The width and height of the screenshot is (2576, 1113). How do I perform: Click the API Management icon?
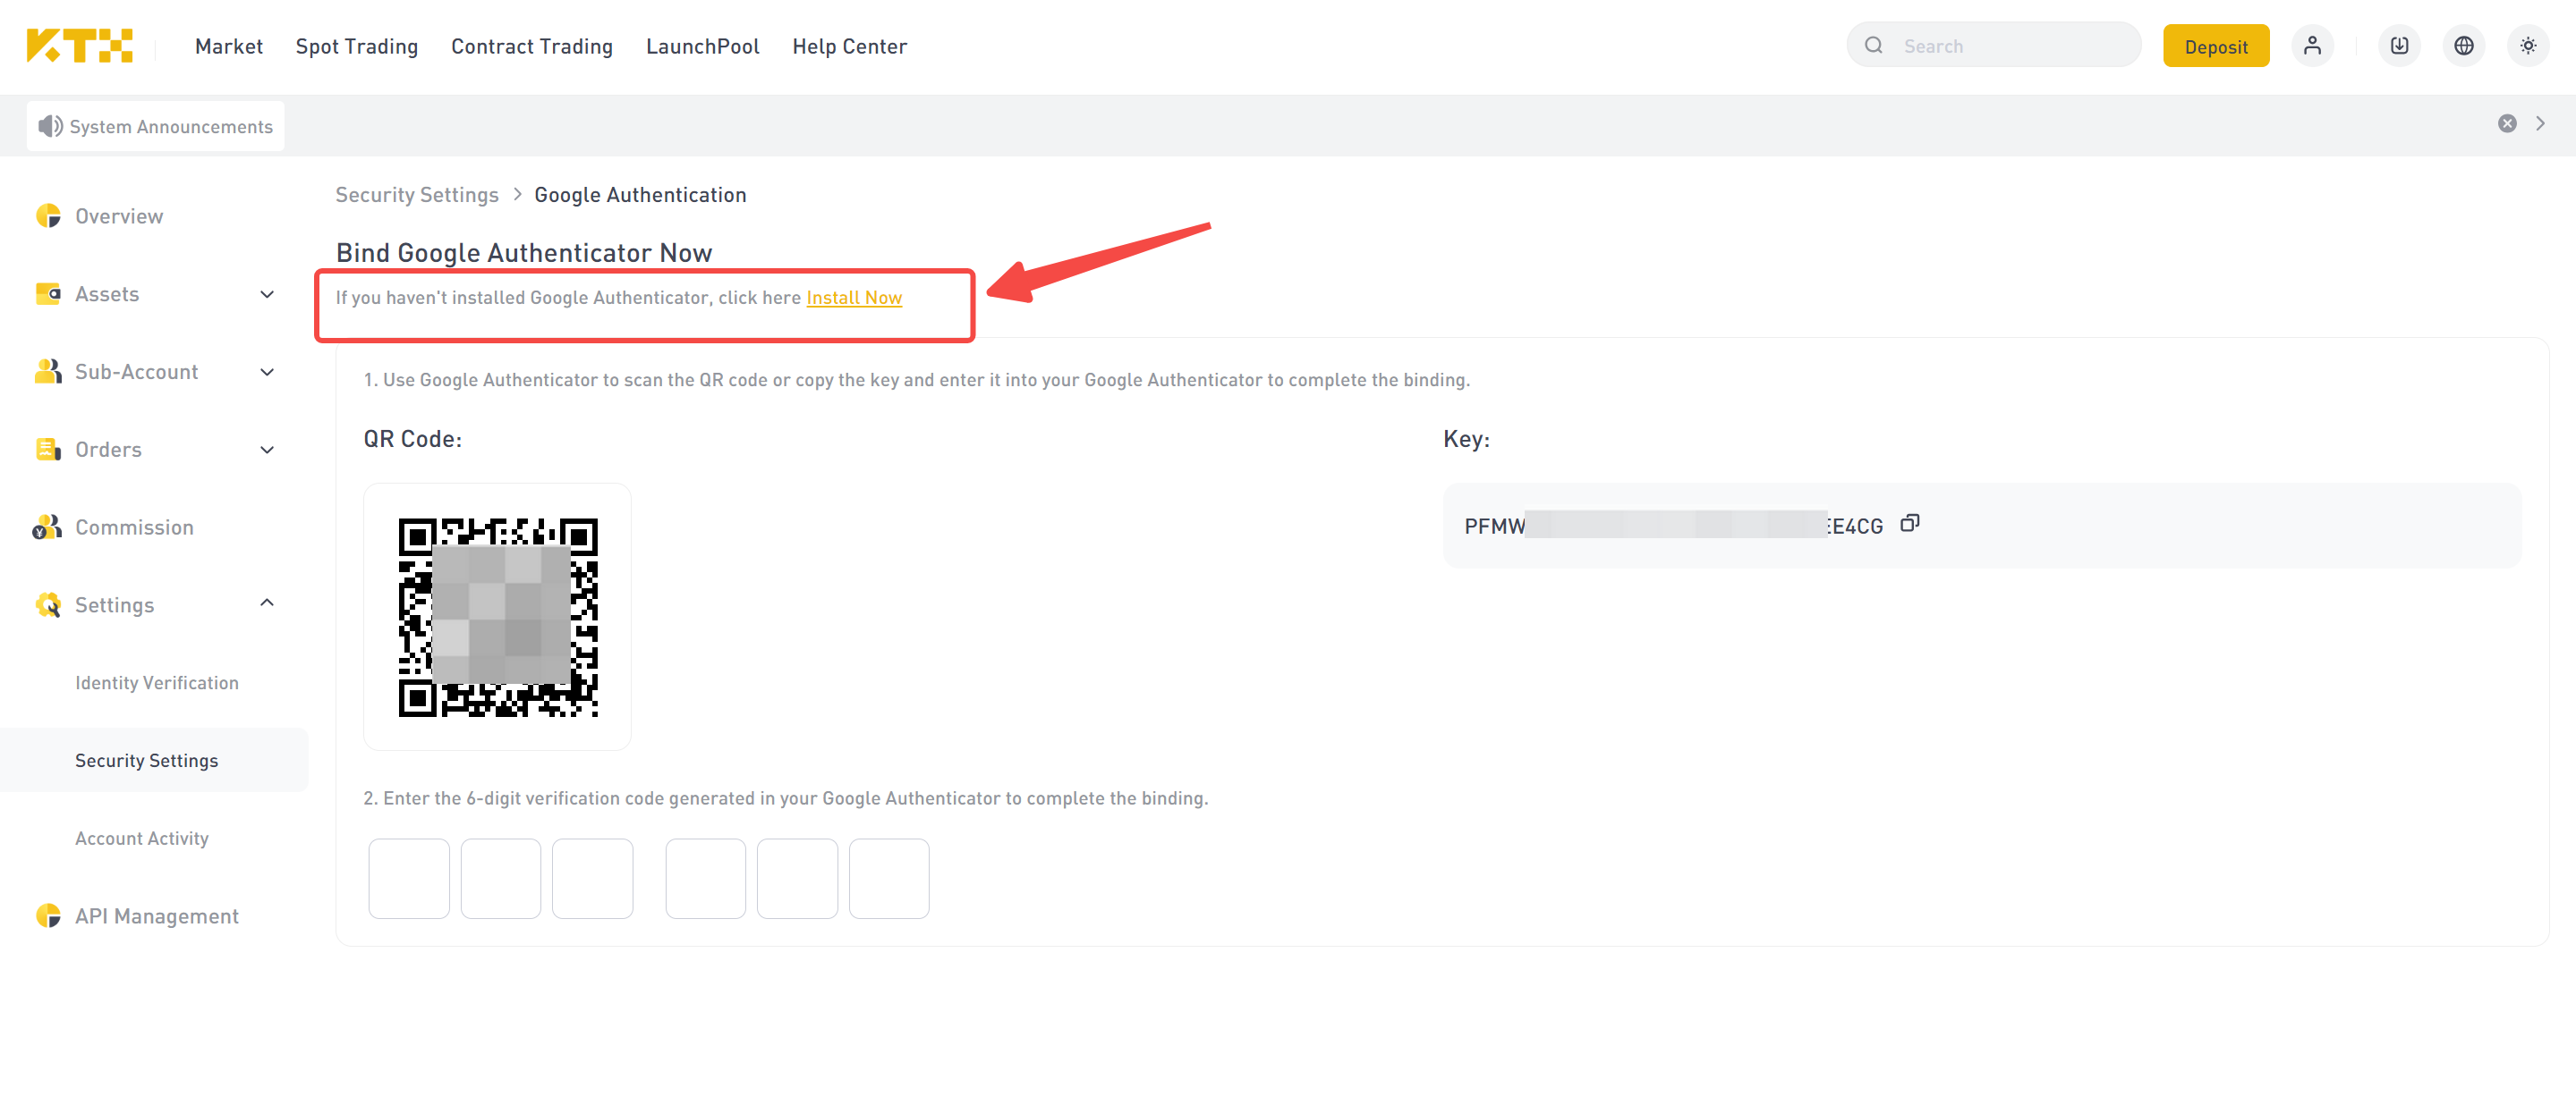coord(48,916)
